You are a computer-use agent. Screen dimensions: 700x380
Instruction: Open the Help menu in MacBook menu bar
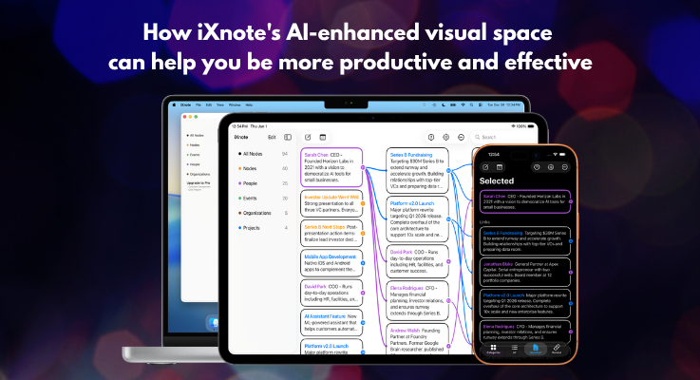249,104
